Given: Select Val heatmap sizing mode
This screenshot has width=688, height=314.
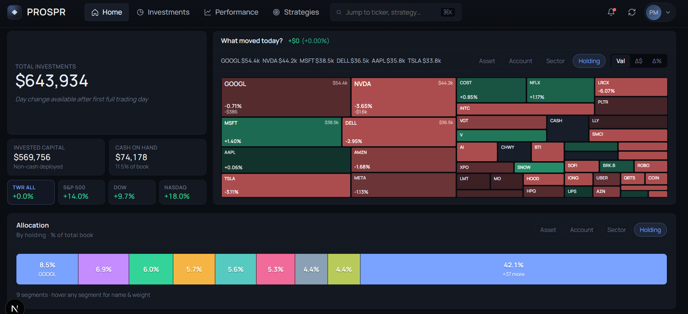Looking at the screenshot, I should pos(621,61).
